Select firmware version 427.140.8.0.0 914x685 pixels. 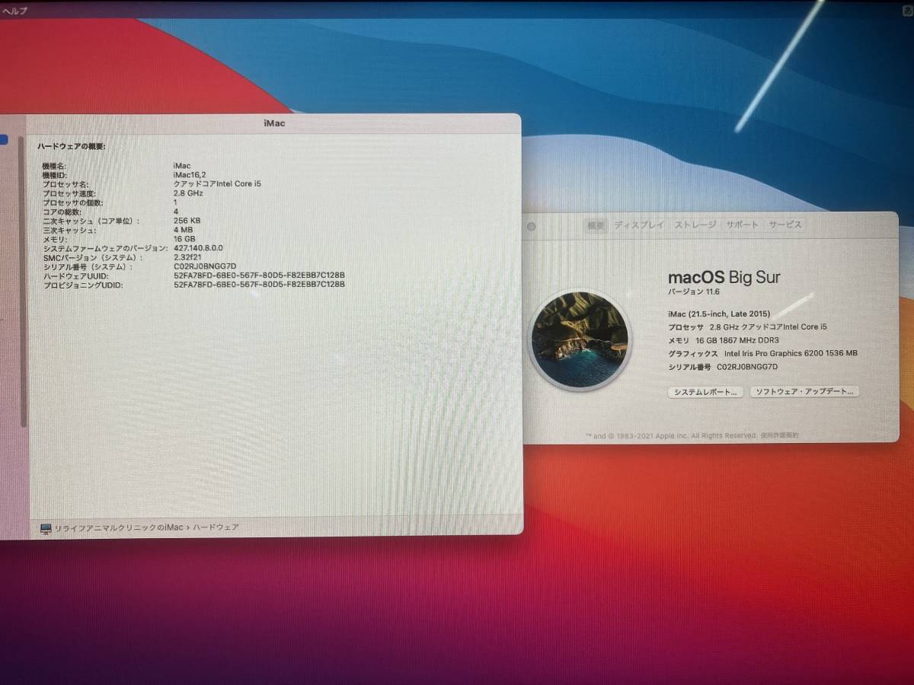[x=198, y=248]
